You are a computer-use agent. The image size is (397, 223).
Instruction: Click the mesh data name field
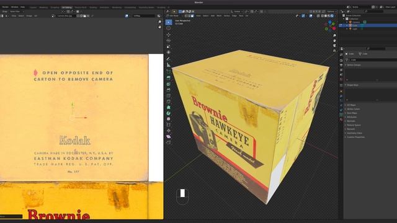pos(373,60)
